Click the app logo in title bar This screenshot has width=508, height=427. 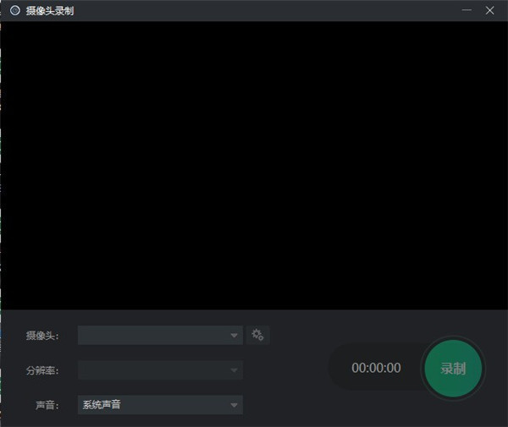14,10
